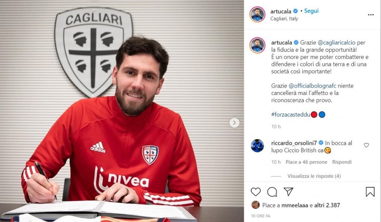The width and height of the screenshot is (381, 222).
Task: Open the small avatar next to Piace a
Action: point(255,205)
